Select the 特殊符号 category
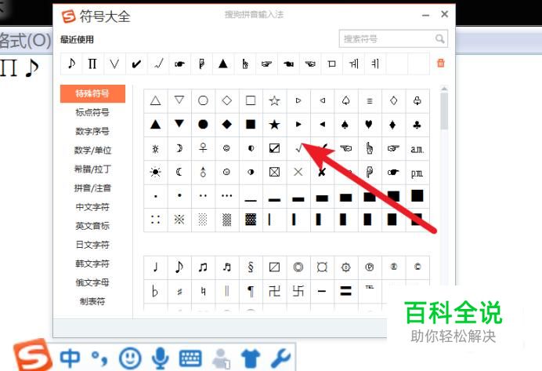The height and width of the screenshot is (371, 542). [x=92, y=93]
